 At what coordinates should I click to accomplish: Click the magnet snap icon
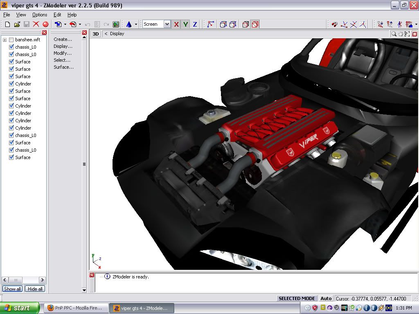(335, 25)
